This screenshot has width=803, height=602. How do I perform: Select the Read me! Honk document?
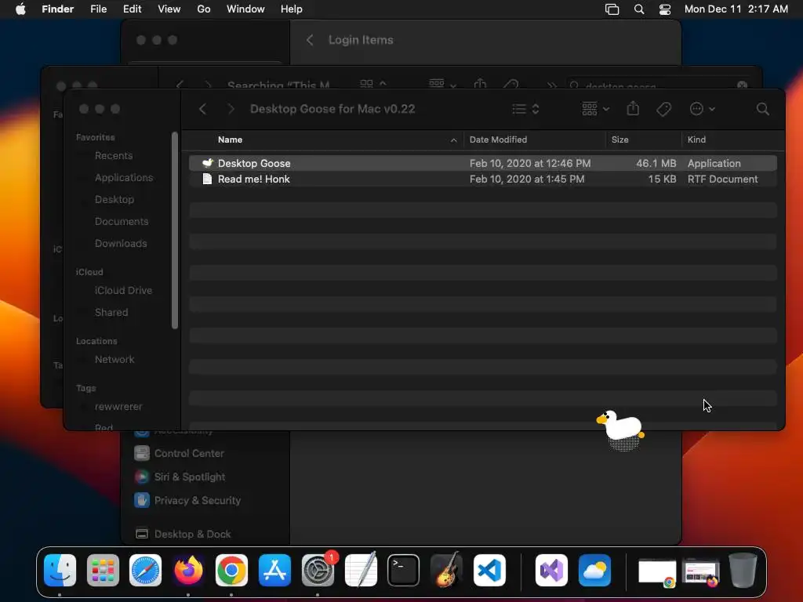[x=483, y=180]
